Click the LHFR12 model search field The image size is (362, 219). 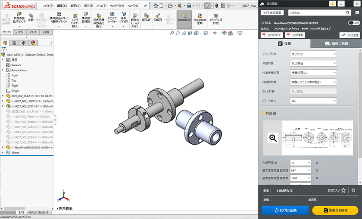click(314, 13)
